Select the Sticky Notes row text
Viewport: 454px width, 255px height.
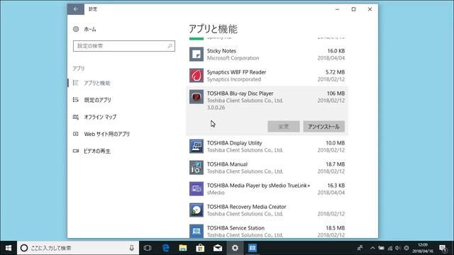[221, 51]
